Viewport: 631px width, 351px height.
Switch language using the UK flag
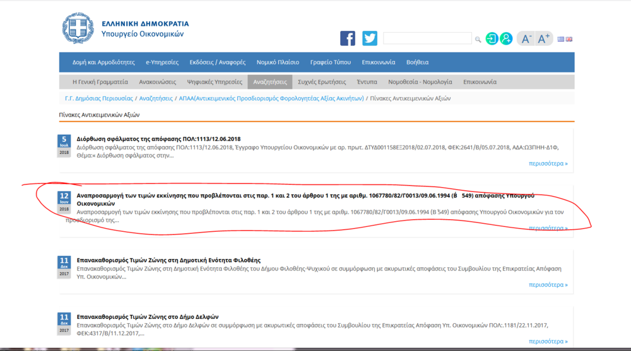click(x=569, y=39)
